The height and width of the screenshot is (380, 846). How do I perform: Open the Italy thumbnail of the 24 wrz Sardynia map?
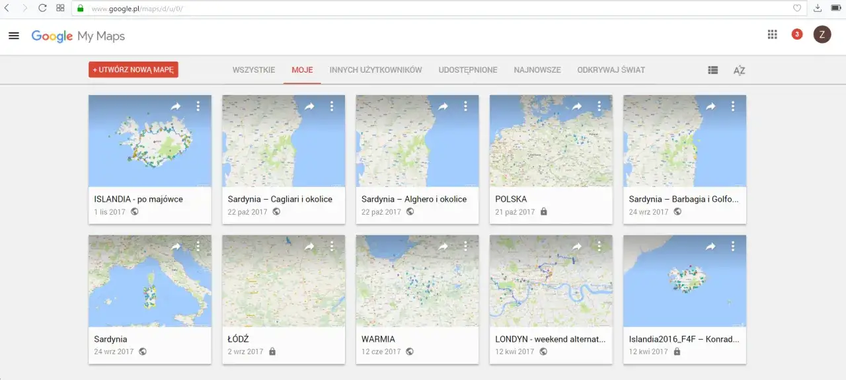coord(150,281)
